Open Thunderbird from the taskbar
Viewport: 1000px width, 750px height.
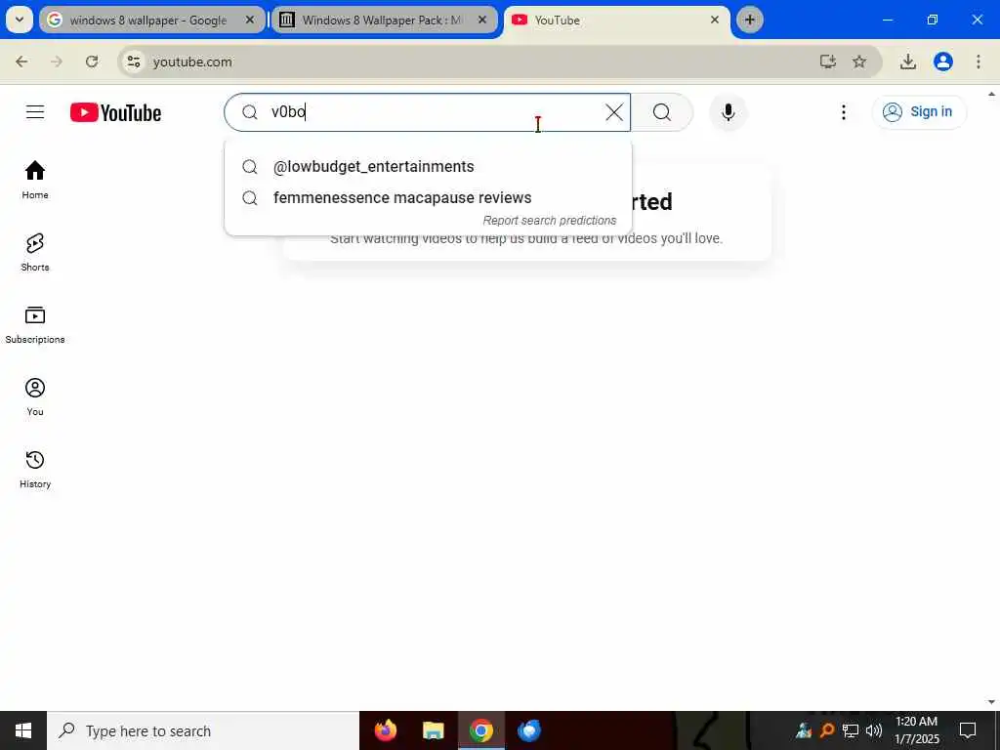pyautogui.click(x=528, y=730)
